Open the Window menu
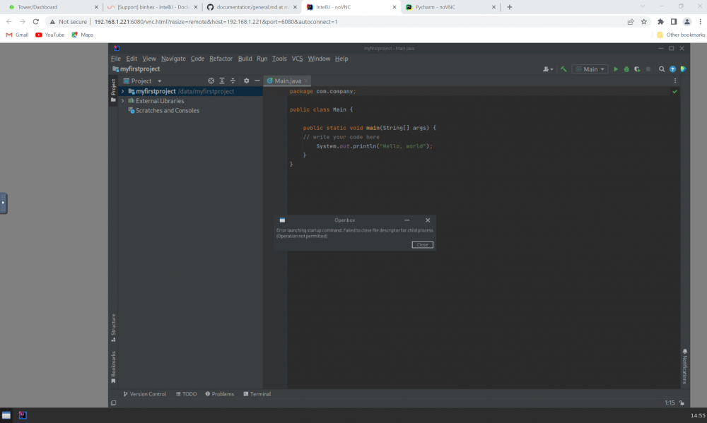The image size is (707, 423). (x=319, y=59)
